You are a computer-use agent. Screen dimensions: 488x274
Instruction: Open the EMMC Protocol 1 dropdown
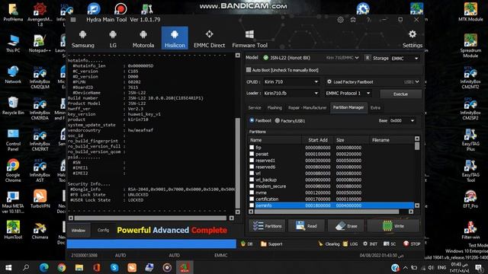[x=368, y=93]
